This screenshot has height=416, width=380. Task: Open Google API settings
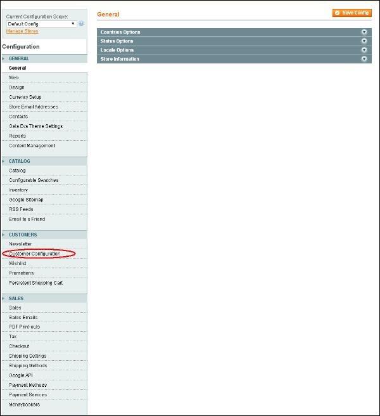click(21, 375)
